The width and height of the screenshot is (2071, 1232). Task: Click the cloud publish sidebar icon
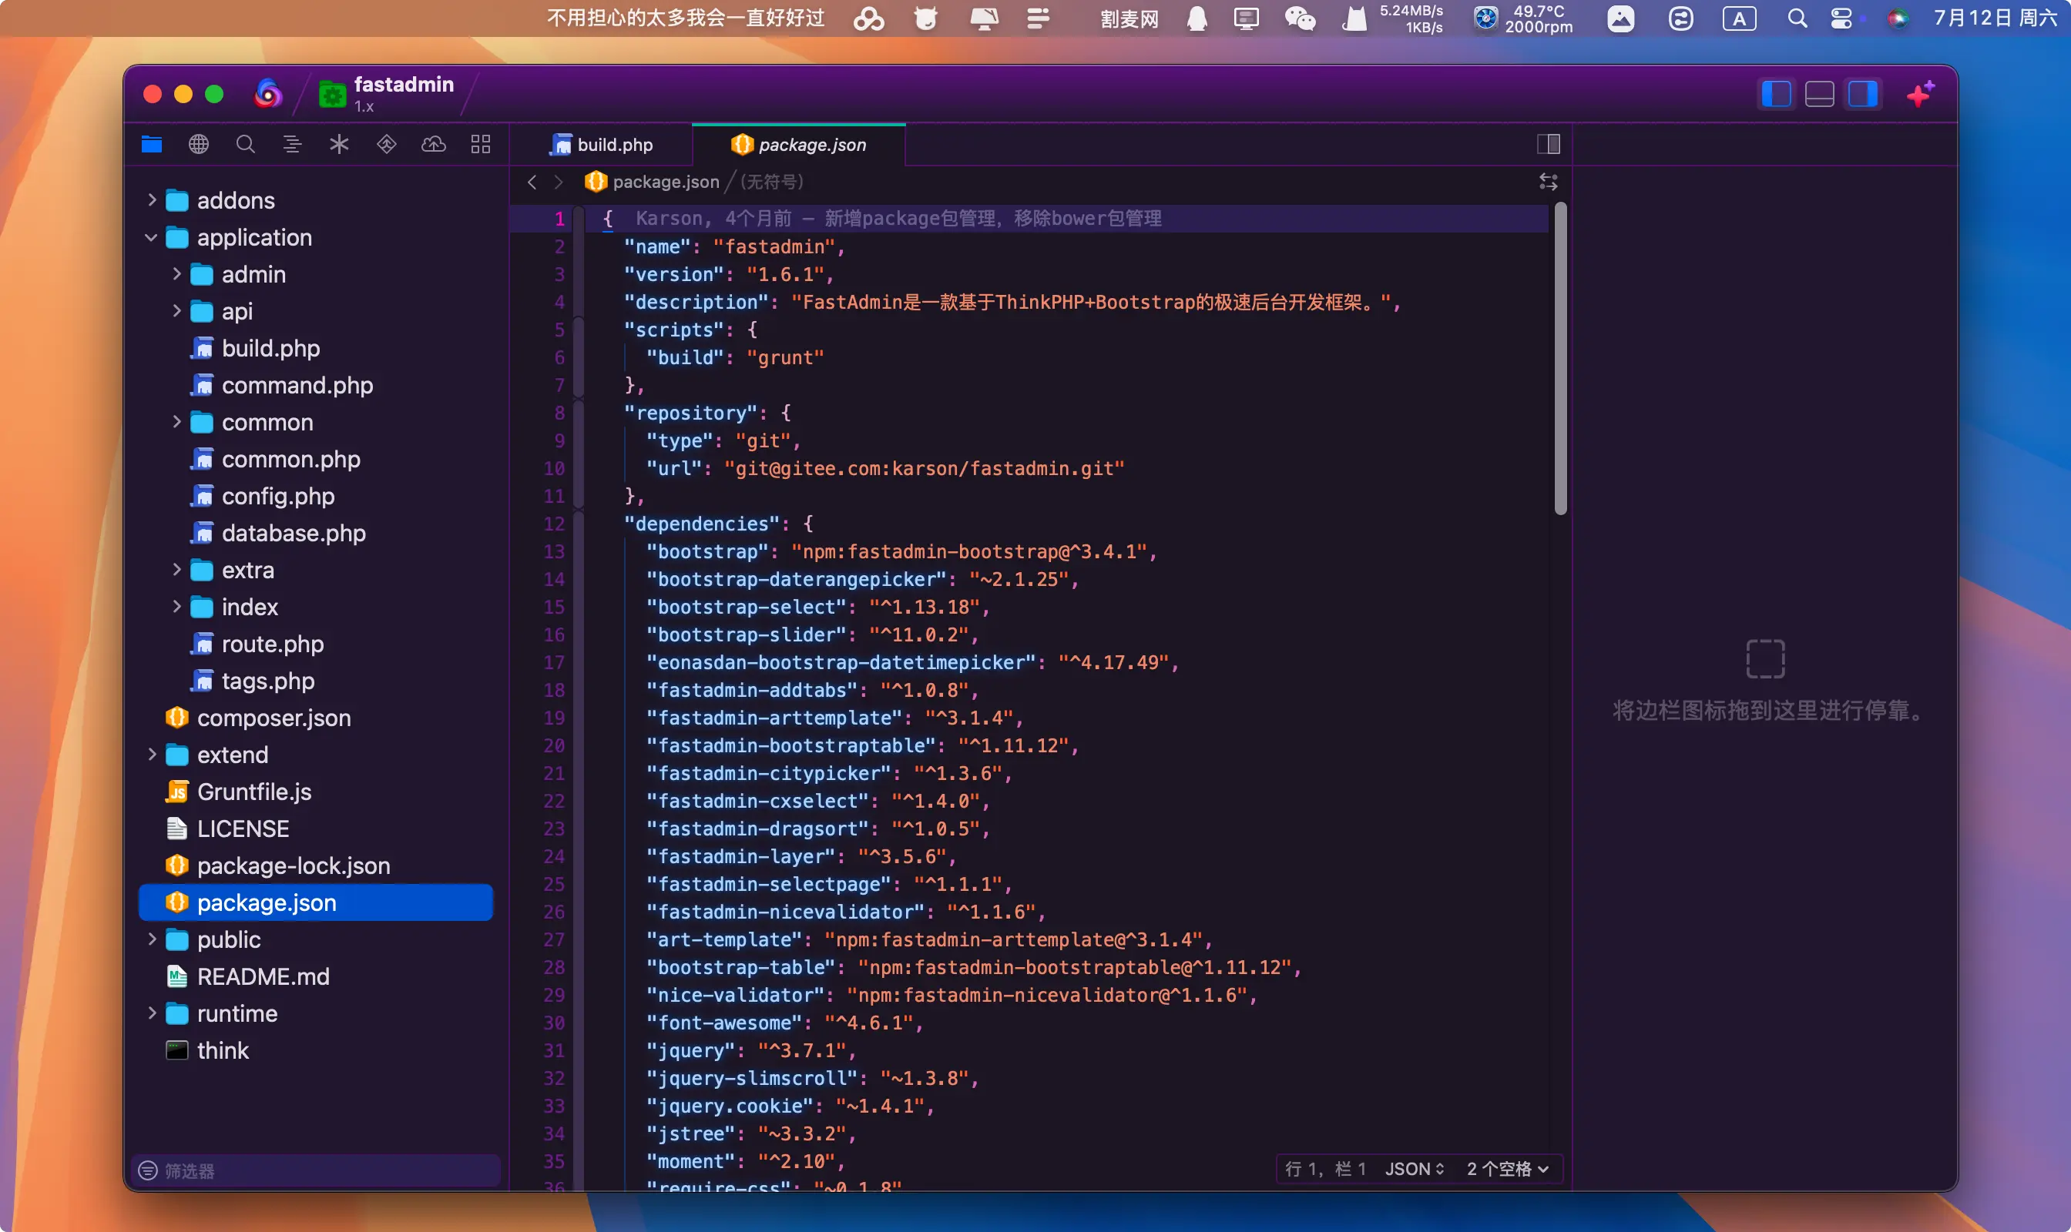click(x=433, y=145)
